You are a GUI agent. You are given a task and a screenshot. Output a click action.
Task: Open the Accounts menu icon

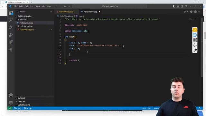click(11, 95)
